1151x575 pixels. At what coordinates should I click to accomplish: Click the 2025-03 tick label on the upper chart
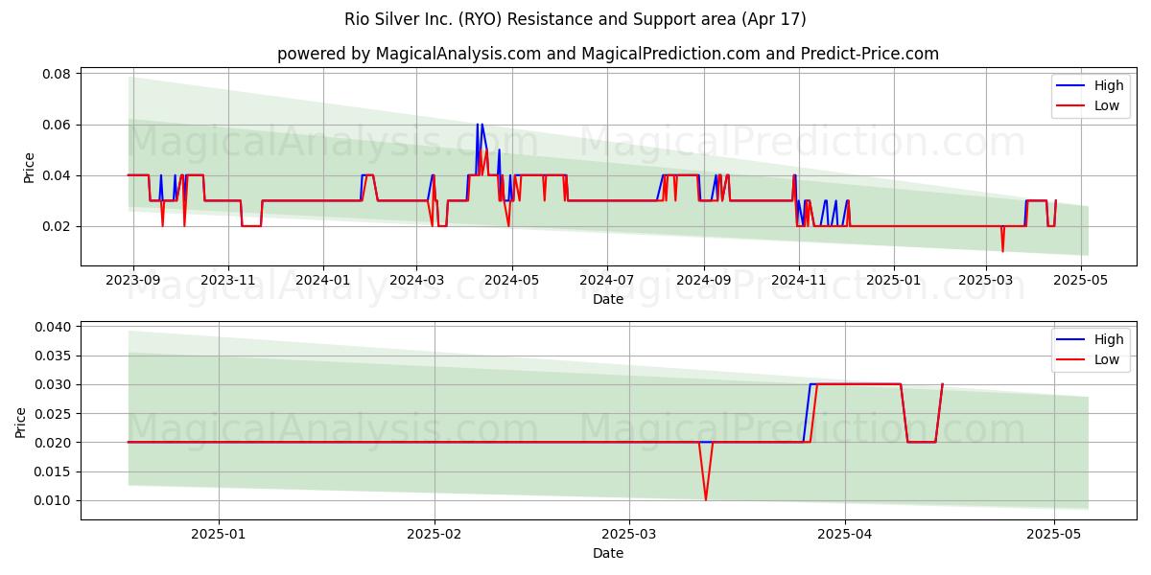click(x=985, y=281)
